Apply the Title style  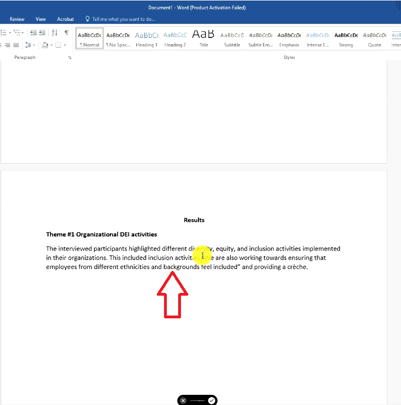[x=204, y=39]
